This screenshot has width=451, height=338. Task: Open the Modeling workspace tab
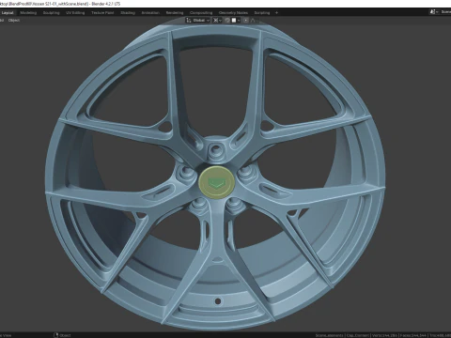(28, 13)
